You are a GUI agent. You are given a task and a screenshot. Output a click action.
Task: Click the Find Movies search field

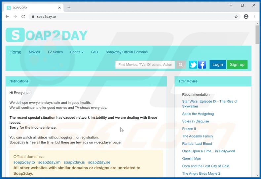pyautogui.click(x=145, y=65)
